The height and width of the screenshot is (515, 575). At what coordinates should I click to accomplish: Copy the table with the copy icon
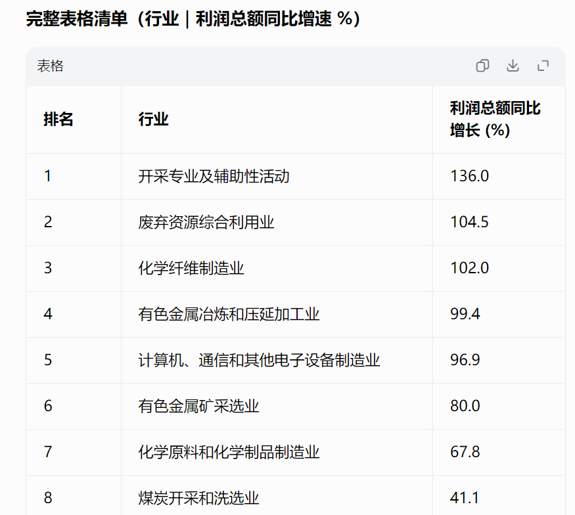coord(482,66)
